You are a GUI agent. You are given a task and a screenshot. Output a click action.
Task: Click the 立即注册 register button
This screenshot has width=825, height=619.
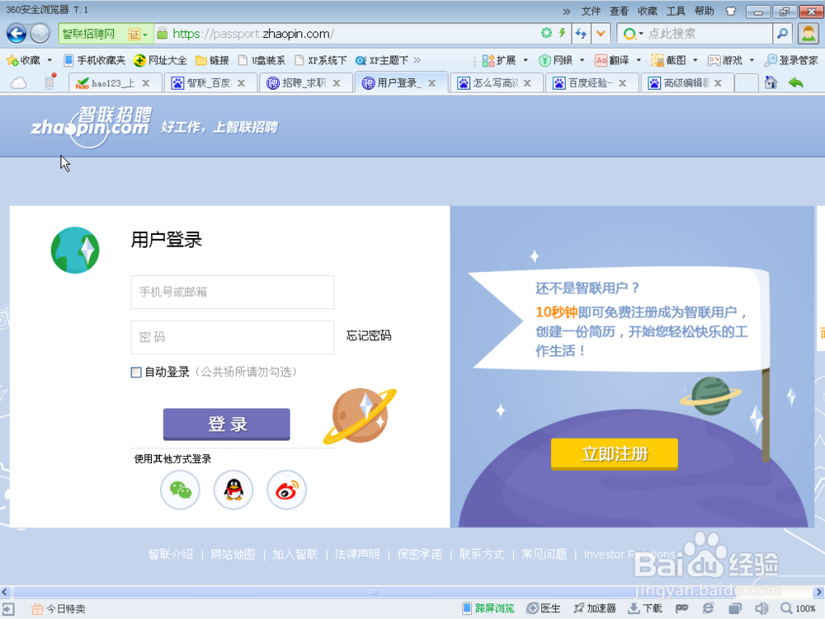pyautogui.click(x=614, y=453)
